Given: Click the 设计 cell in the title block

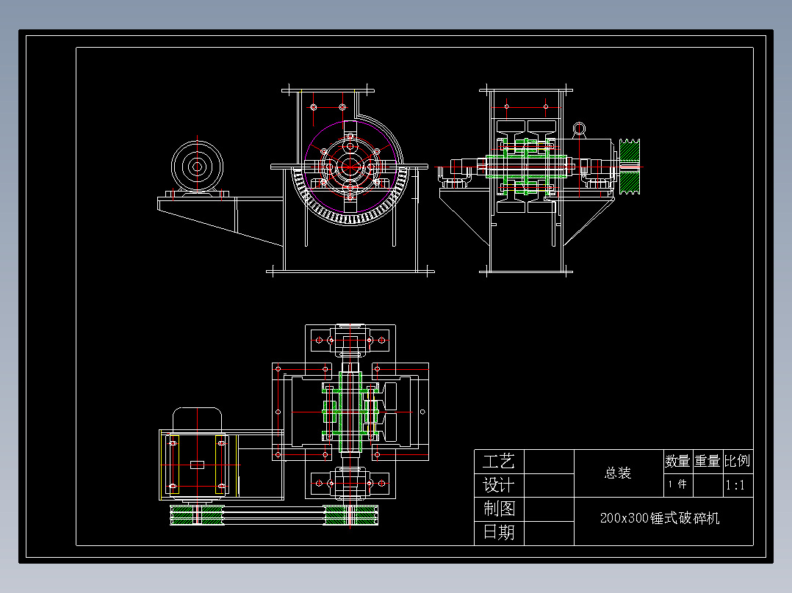Looking at the screenshot, I should click(x=498, y=485).
